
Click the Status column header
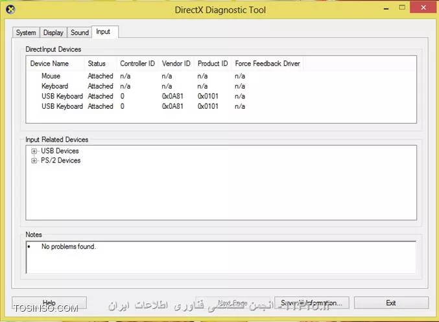coord(101,63)
